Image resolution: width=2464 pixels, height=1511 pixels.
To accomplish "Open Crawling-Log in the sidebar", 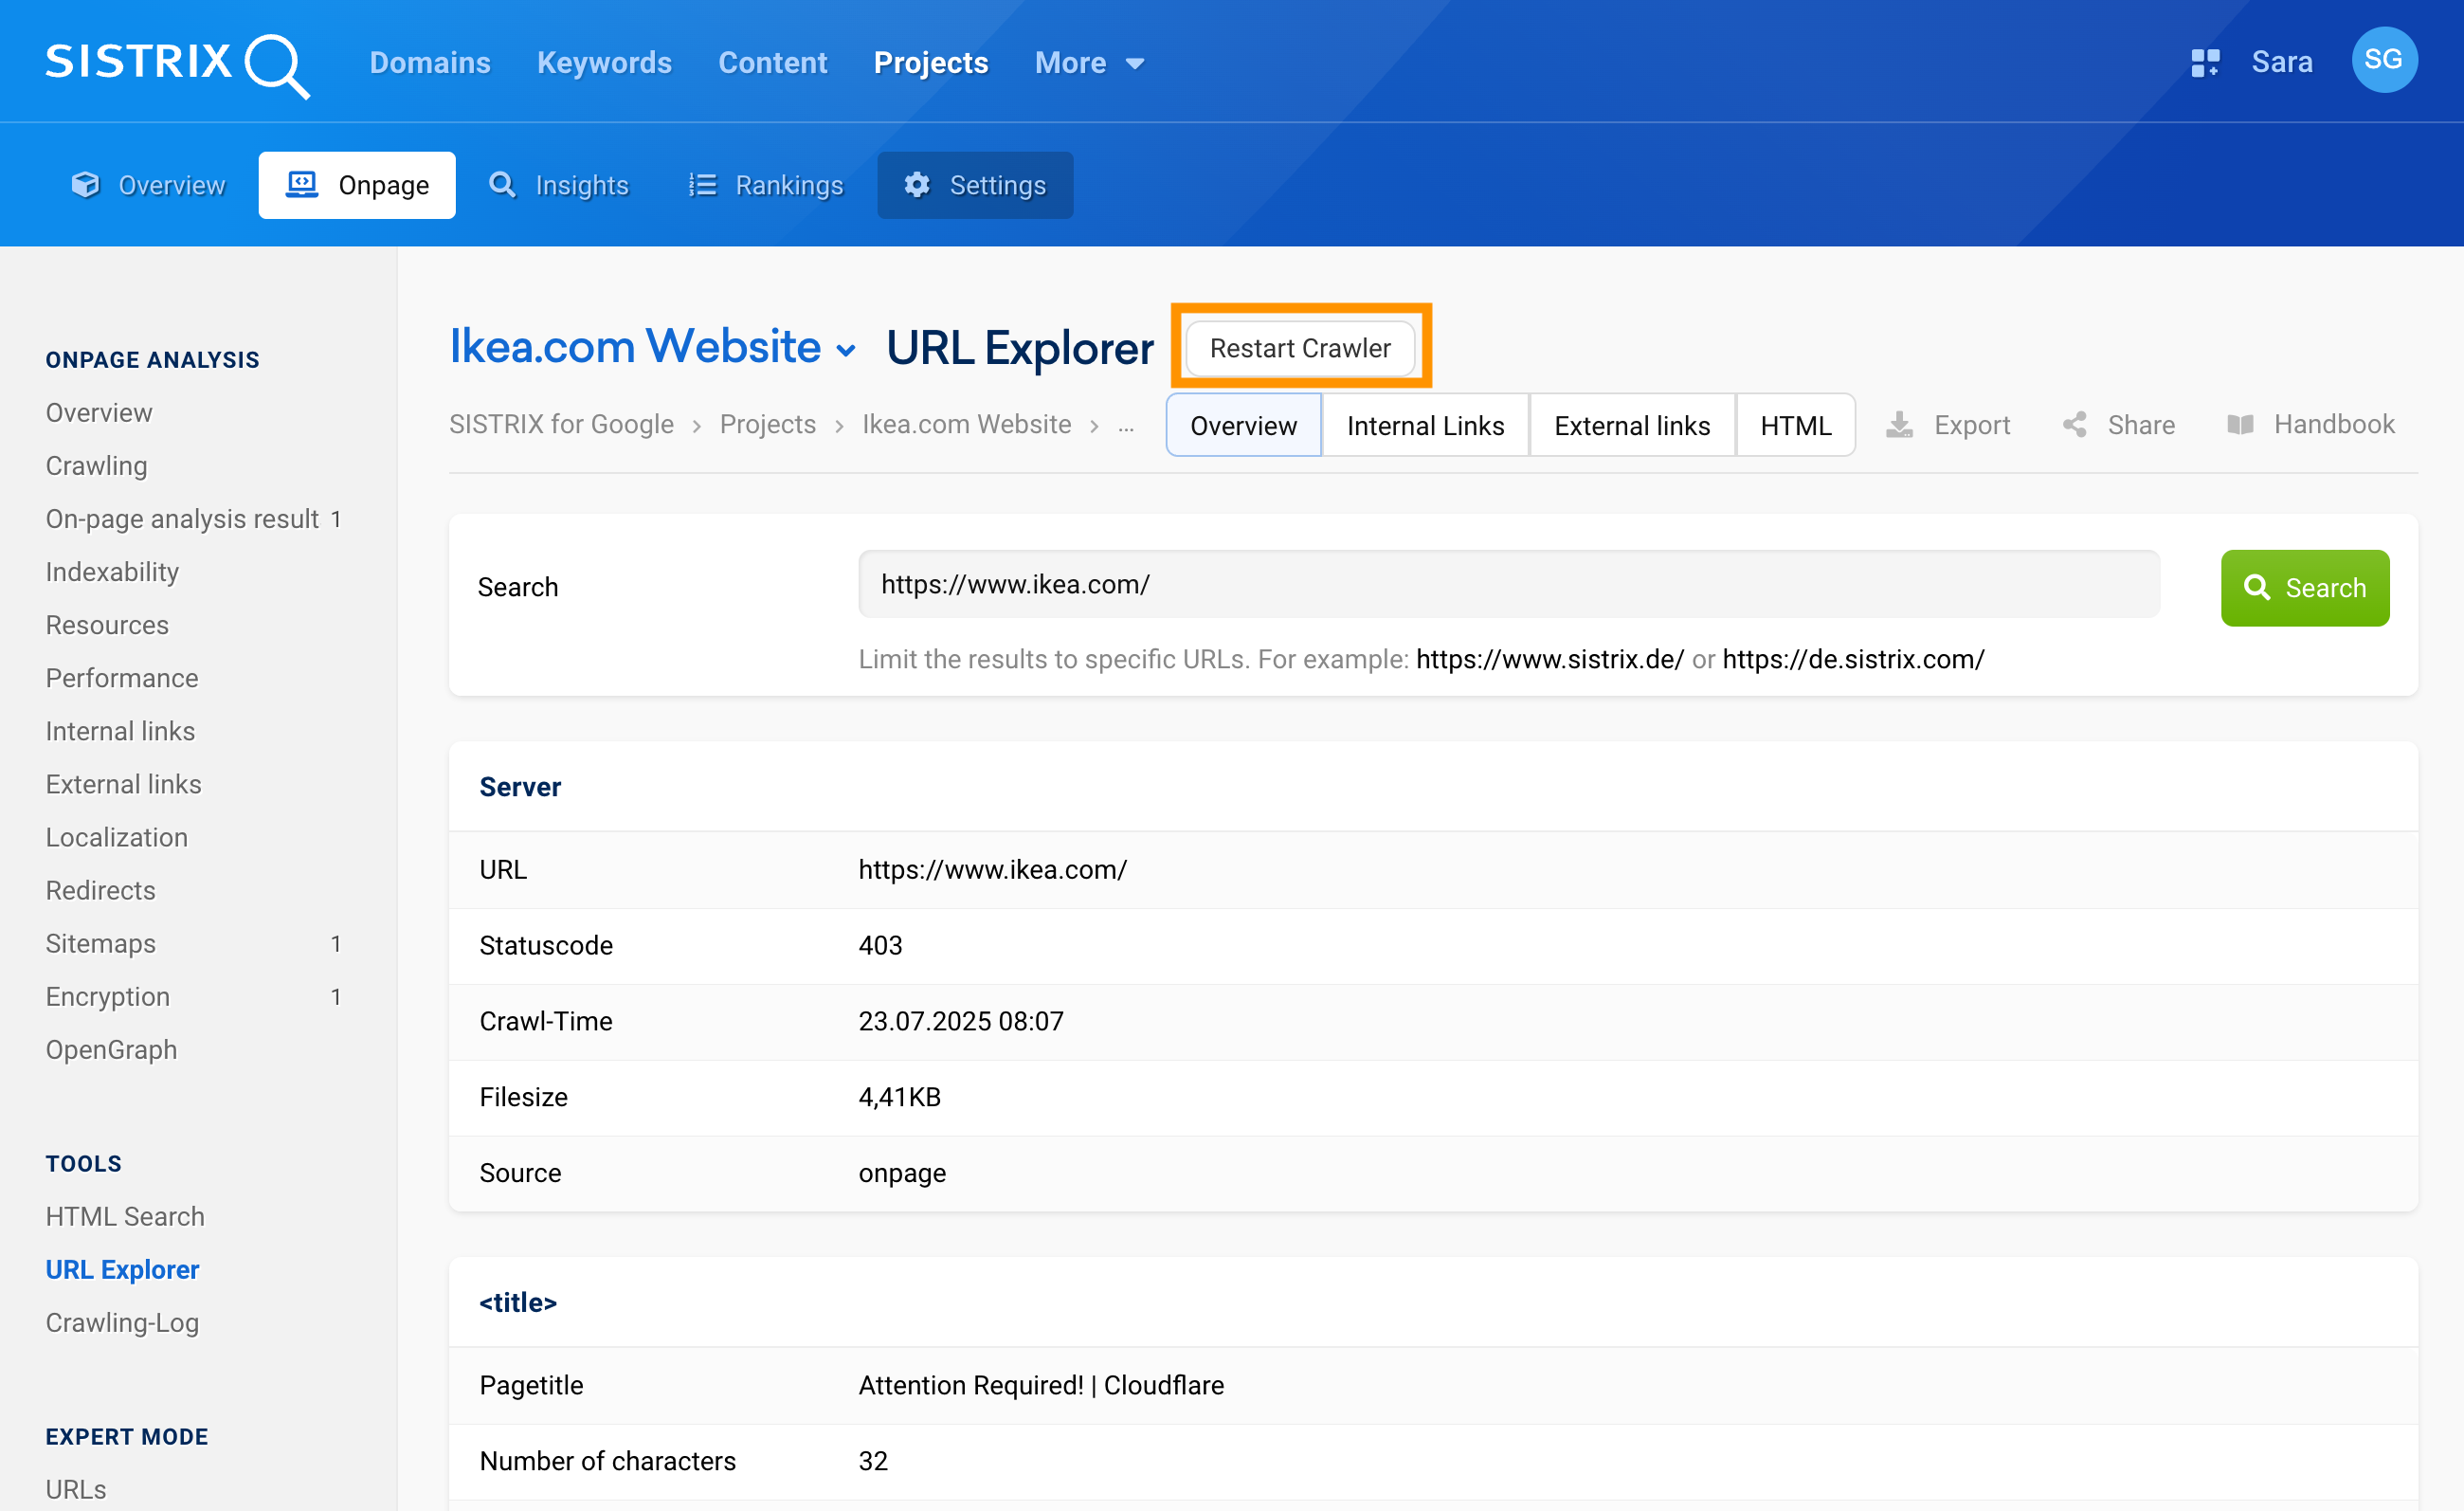I will (x=122, y=1322).
